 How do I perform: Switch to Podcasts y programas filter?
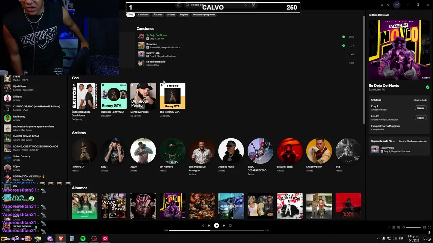204,15
